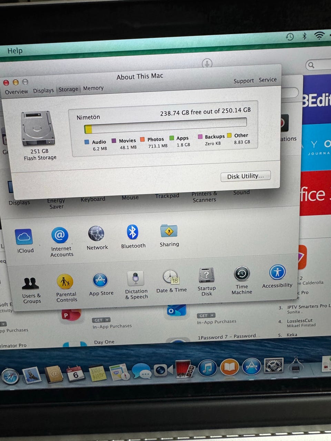Screen dimensions: 331x441
Task: Open Notes from the Dock
Action: 97,373
